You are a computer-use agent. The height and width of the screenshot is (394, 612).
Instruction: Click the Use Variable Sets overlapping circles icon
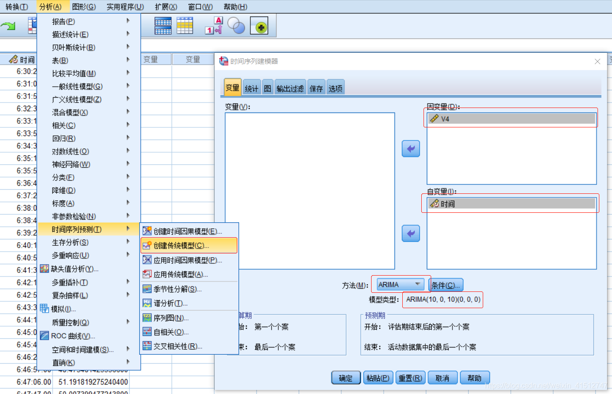pos(236,26)
